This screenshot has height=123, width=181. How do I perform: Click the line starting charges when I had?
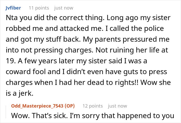(x=88, y=83)
